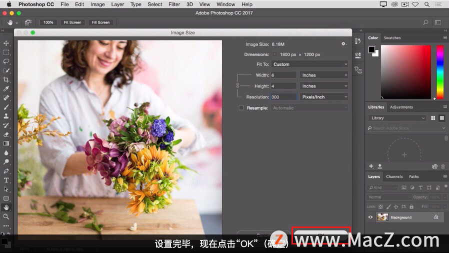This screenshot has width=449, height=253.
Task: Select the Lasso tool
Action: (x=6, y=61)
